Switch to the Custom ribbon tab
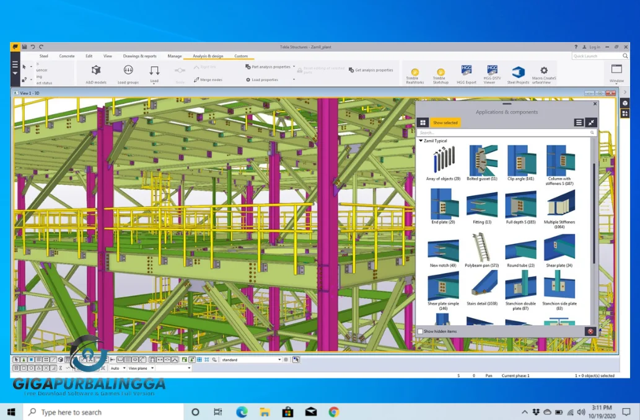 click(x=242, y=56)
